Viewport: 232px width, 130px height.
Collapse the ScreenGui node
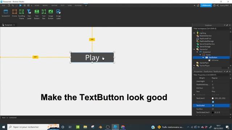coord(197,52)
